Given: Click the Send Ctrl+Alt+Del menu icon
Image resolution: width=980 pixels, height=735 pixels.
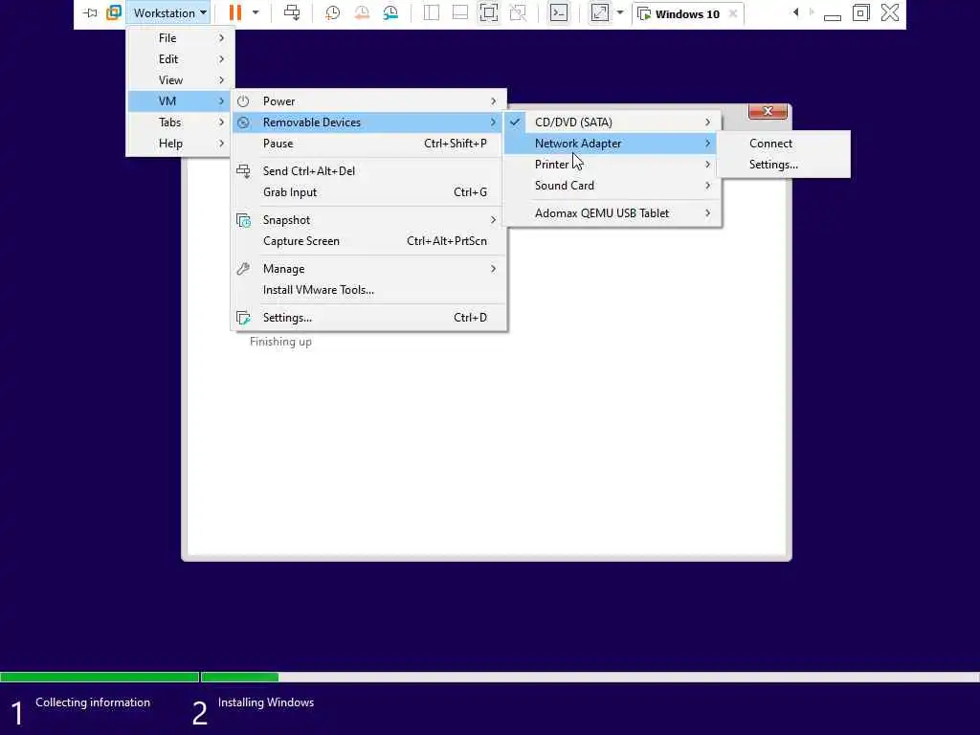Looking at the screenshot, I should [x=243, y=170].
